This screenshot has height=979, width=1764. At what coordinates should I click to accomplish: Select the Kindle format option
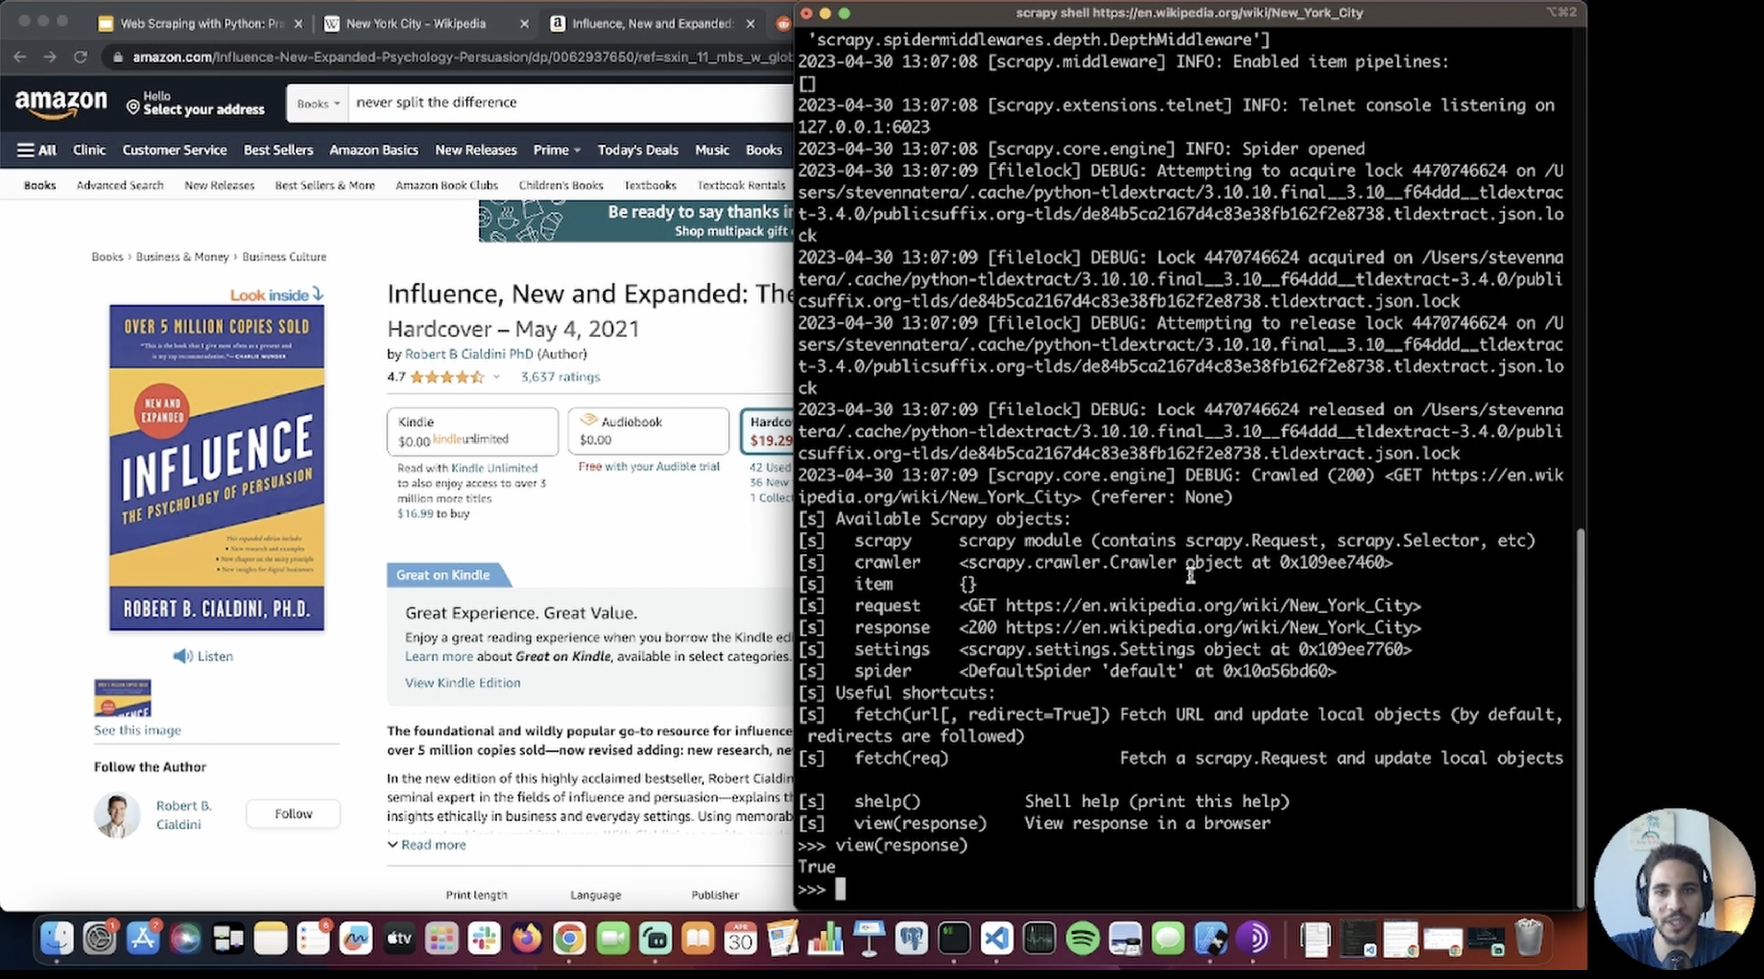click(x=472, y=431)
